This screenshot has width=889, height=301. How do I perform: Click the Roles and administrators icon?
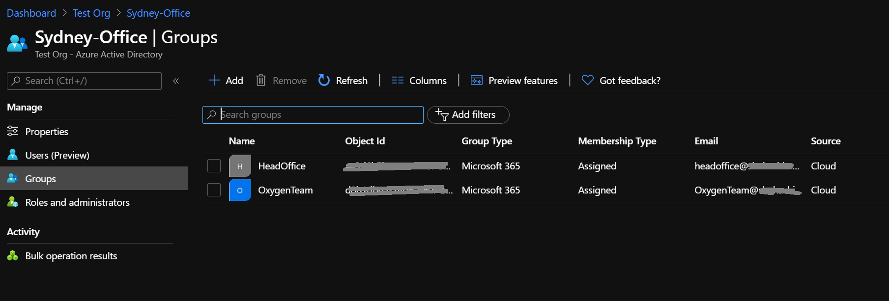coord(13,202)
